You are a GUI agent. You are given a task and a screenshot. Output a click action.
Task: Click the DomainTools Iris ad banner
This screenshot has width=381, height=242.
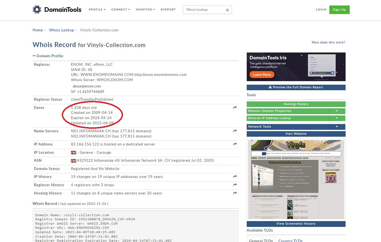296,67
